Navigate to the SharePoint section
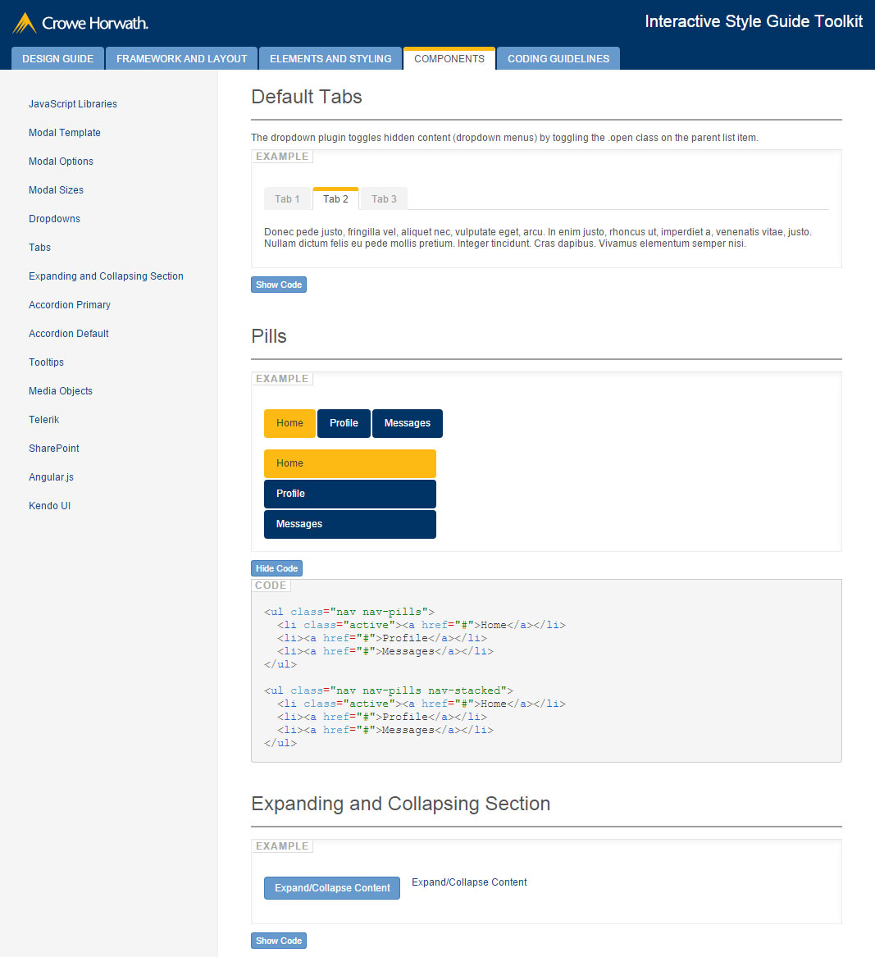The image size is (875, 957). point(53,448)
